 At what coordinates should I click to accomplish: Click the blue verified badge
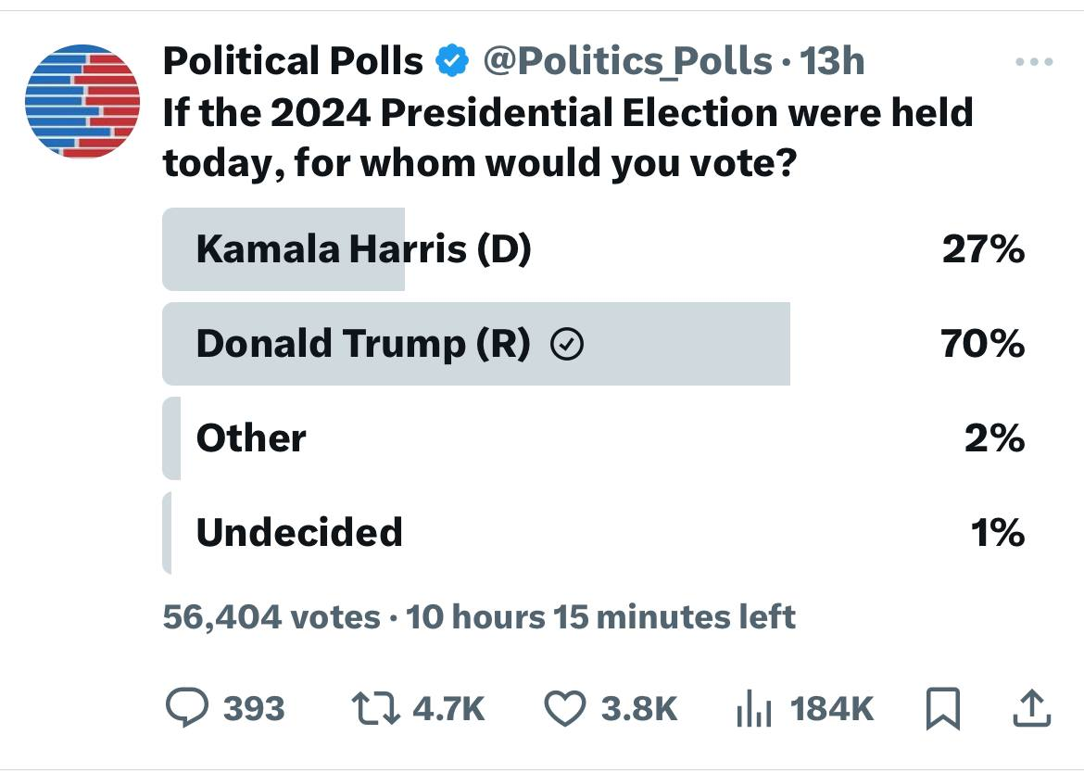(452, 62)
